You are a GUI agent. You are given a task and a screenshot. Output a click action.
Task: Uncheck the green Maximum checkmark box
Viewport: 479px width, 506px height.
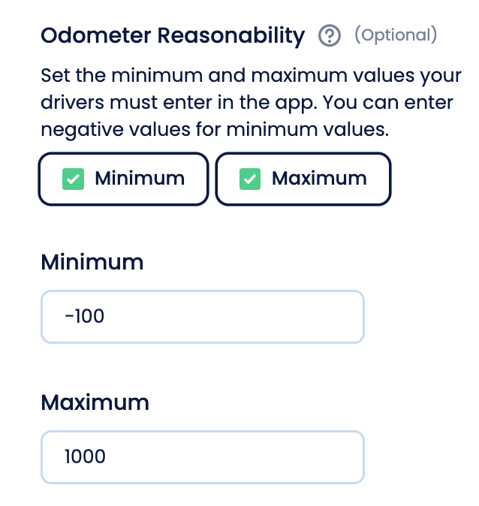click(x=250, y=179)
